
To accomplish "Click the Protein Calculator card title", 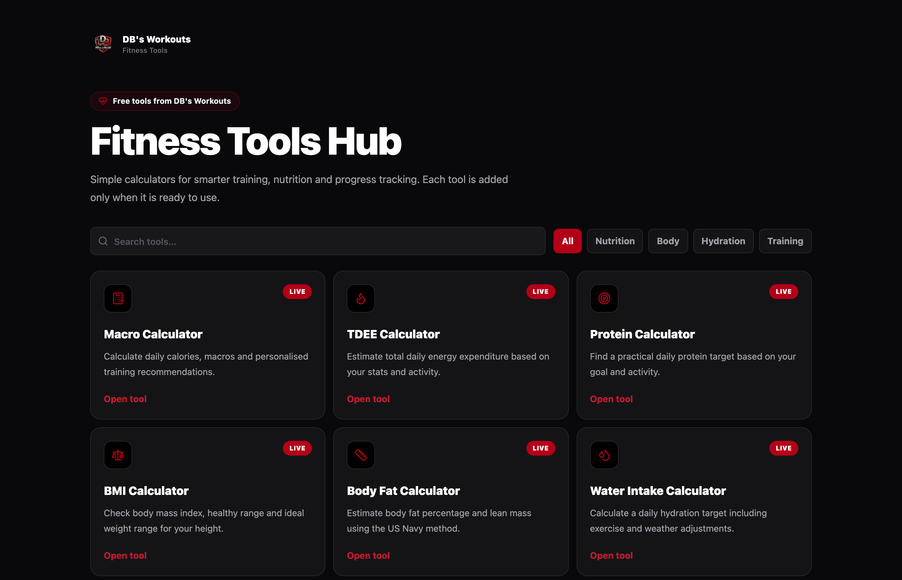I will coord(642,334).
